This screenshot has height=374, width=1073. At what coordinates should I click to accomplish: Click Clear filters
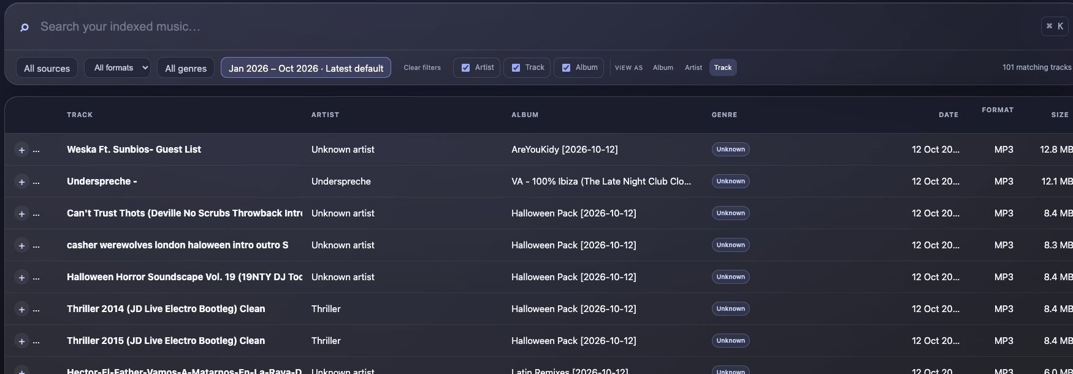(422, 67)
